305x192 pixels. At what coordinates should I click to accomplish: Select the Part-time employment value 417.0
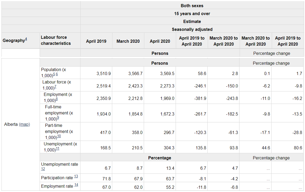[105, 132]
